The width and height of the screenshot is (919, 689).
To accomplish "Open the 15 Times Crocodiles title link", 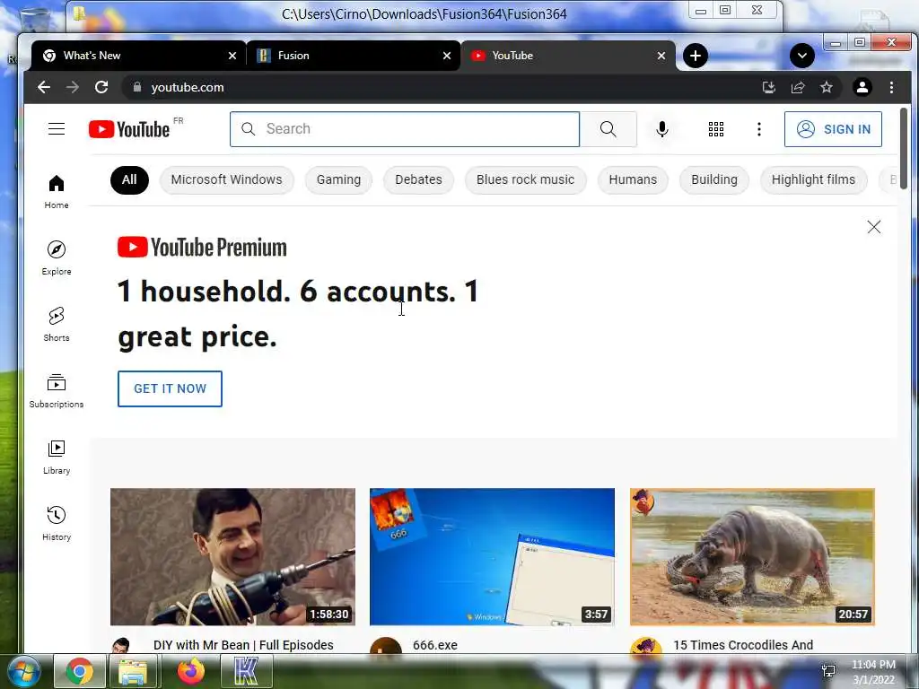I will [x=743, y=645].
